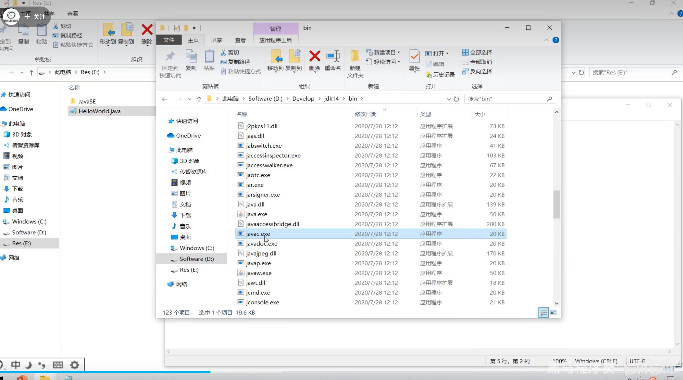Switch to large icons view in status bar

point(553,313)
